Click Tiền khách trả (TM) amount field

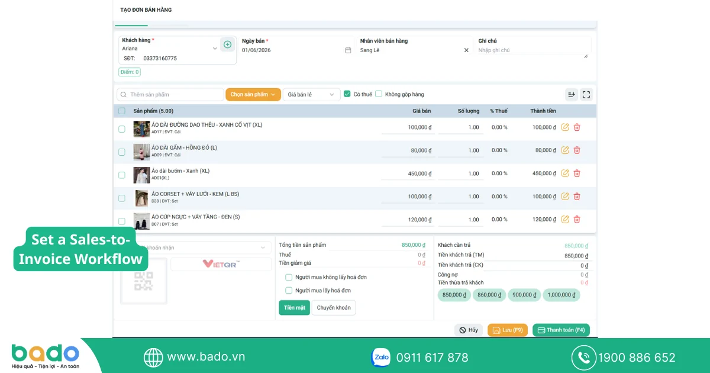tap(577, 256)
